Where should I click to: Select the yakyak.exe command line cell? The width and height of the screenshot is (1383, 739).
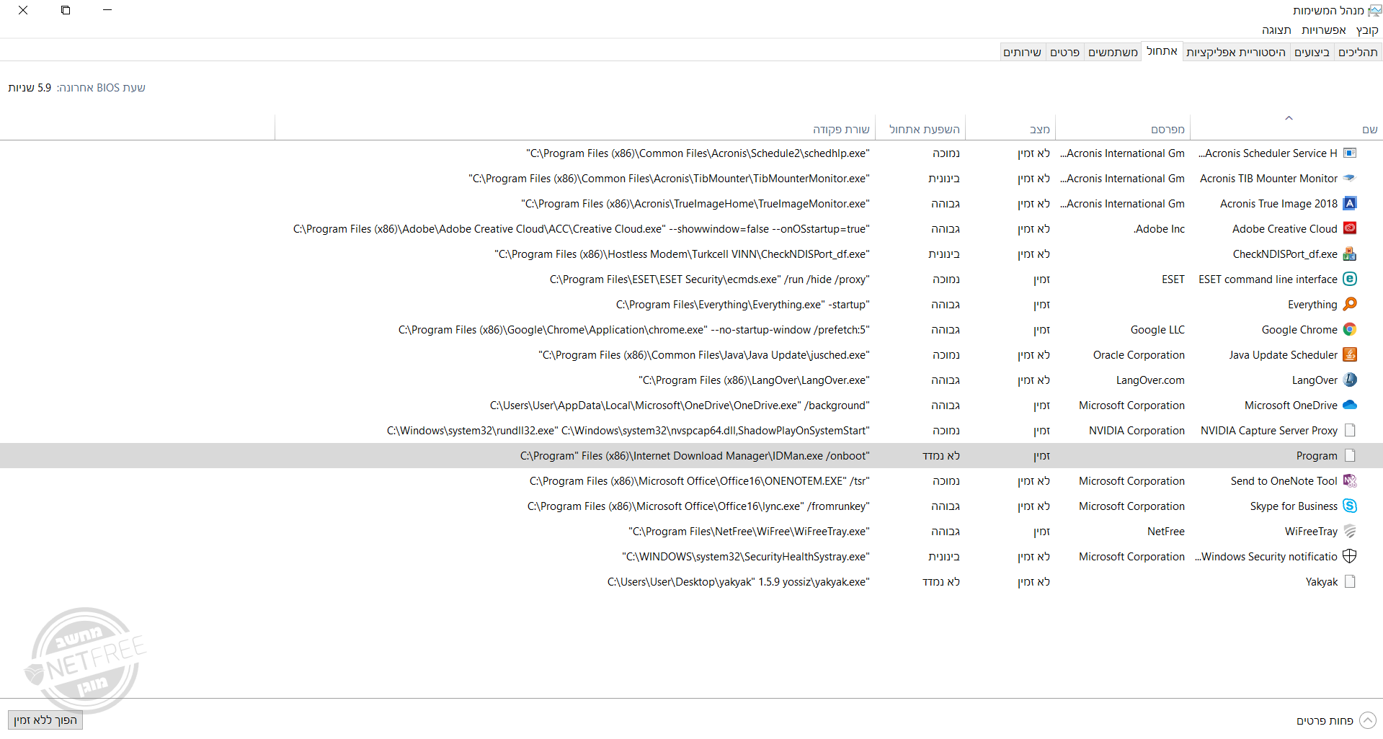click(x=739, y=582)
